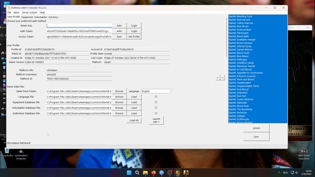This screenshot has height=177, width=315.
Task: Toggle the Kollections Database loaded checkbox
Action: pyautogui.click(x=156, y=113)
